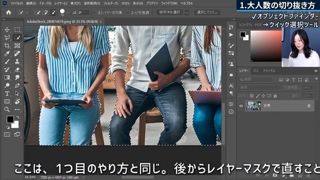Open the Actions panel play icon

pos(231,35)
